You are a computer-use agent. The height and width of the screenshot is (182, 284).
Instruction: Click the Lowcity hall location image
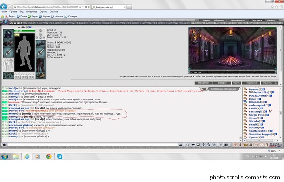tap(233, 50)
